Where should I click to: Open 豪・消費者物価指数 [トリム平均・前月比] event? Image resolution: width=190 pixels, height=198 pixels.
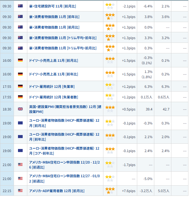point(63,48)
